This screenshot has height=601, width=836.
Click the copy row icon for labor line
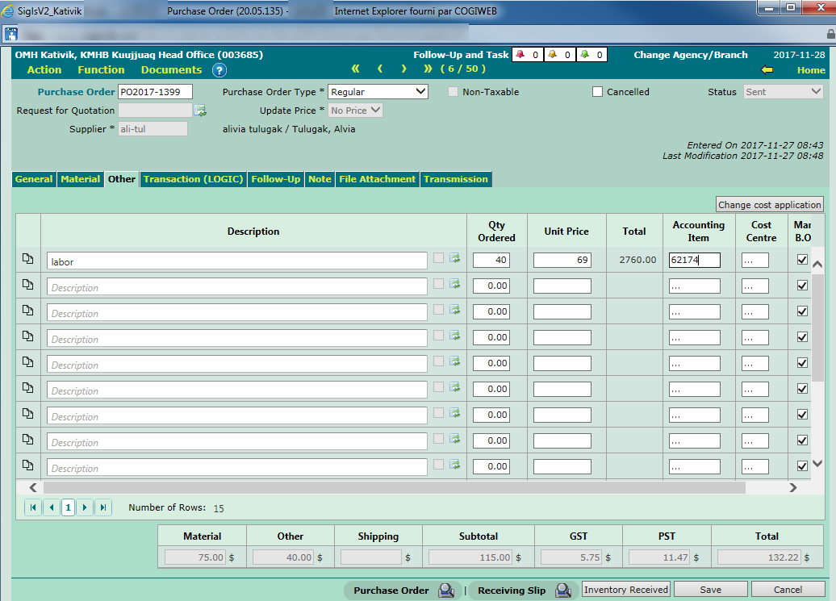point(28,259)
